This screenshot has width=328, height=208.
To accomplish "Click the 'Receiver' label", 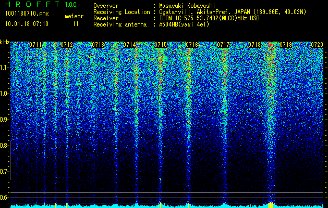I will [106, 18].
